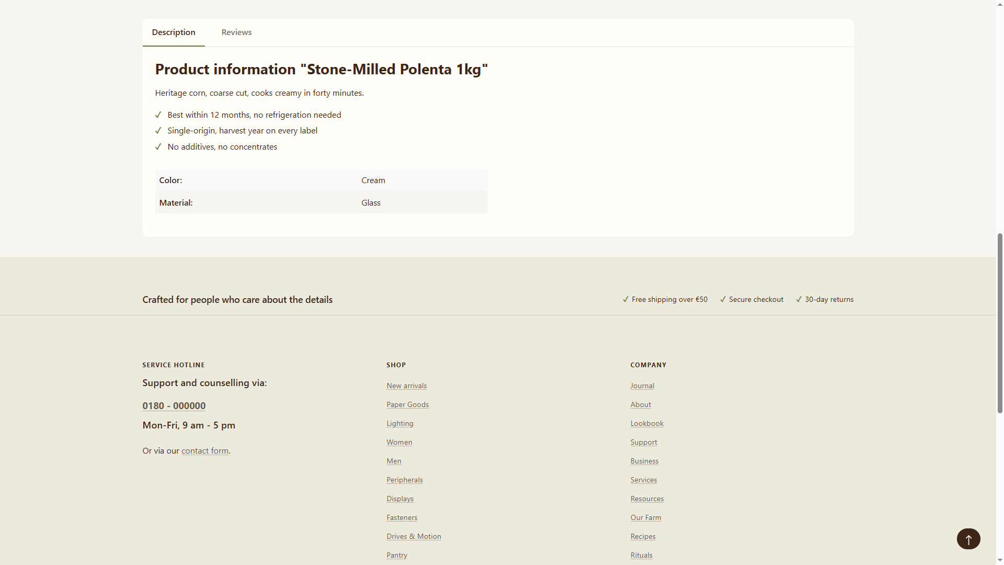Click the scroll-to-top arrow button
The image size is (1004, 565).
tap(968, 539)
